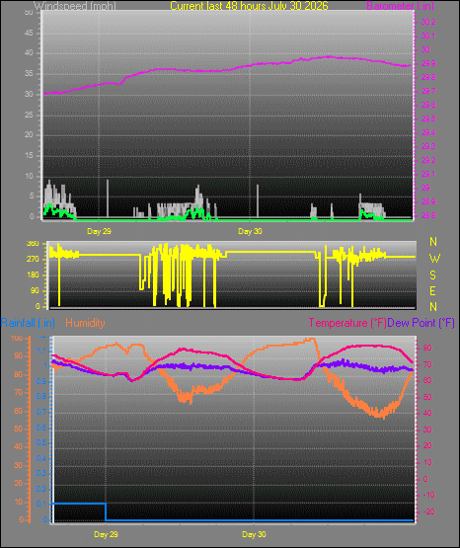The image size is (460, 548).
Task: Click the 45 windspeed scale value
Action: pos(29,33)
